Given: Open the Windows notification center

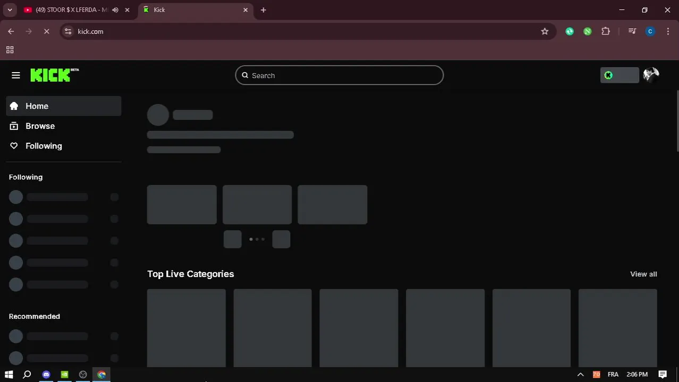Looking at the screenshot, I should [663, 375].
